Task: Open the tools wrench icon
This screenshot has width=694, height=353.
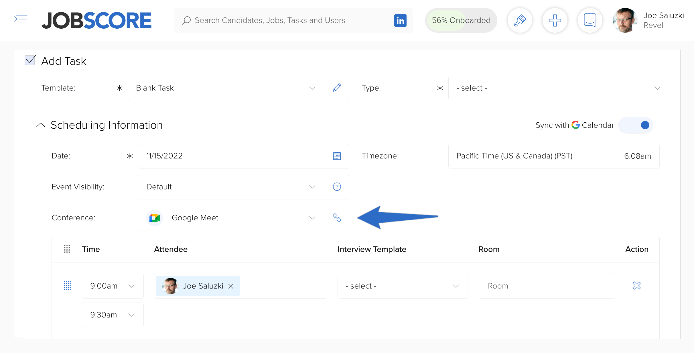Action: tap(520, 20)
